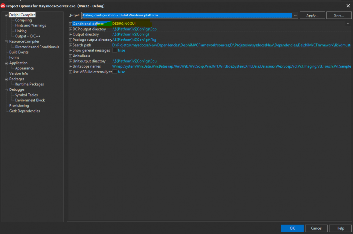The image size is (353, 234).
Task: Toggle Show general messages checkbox
Action: point(114,50)
